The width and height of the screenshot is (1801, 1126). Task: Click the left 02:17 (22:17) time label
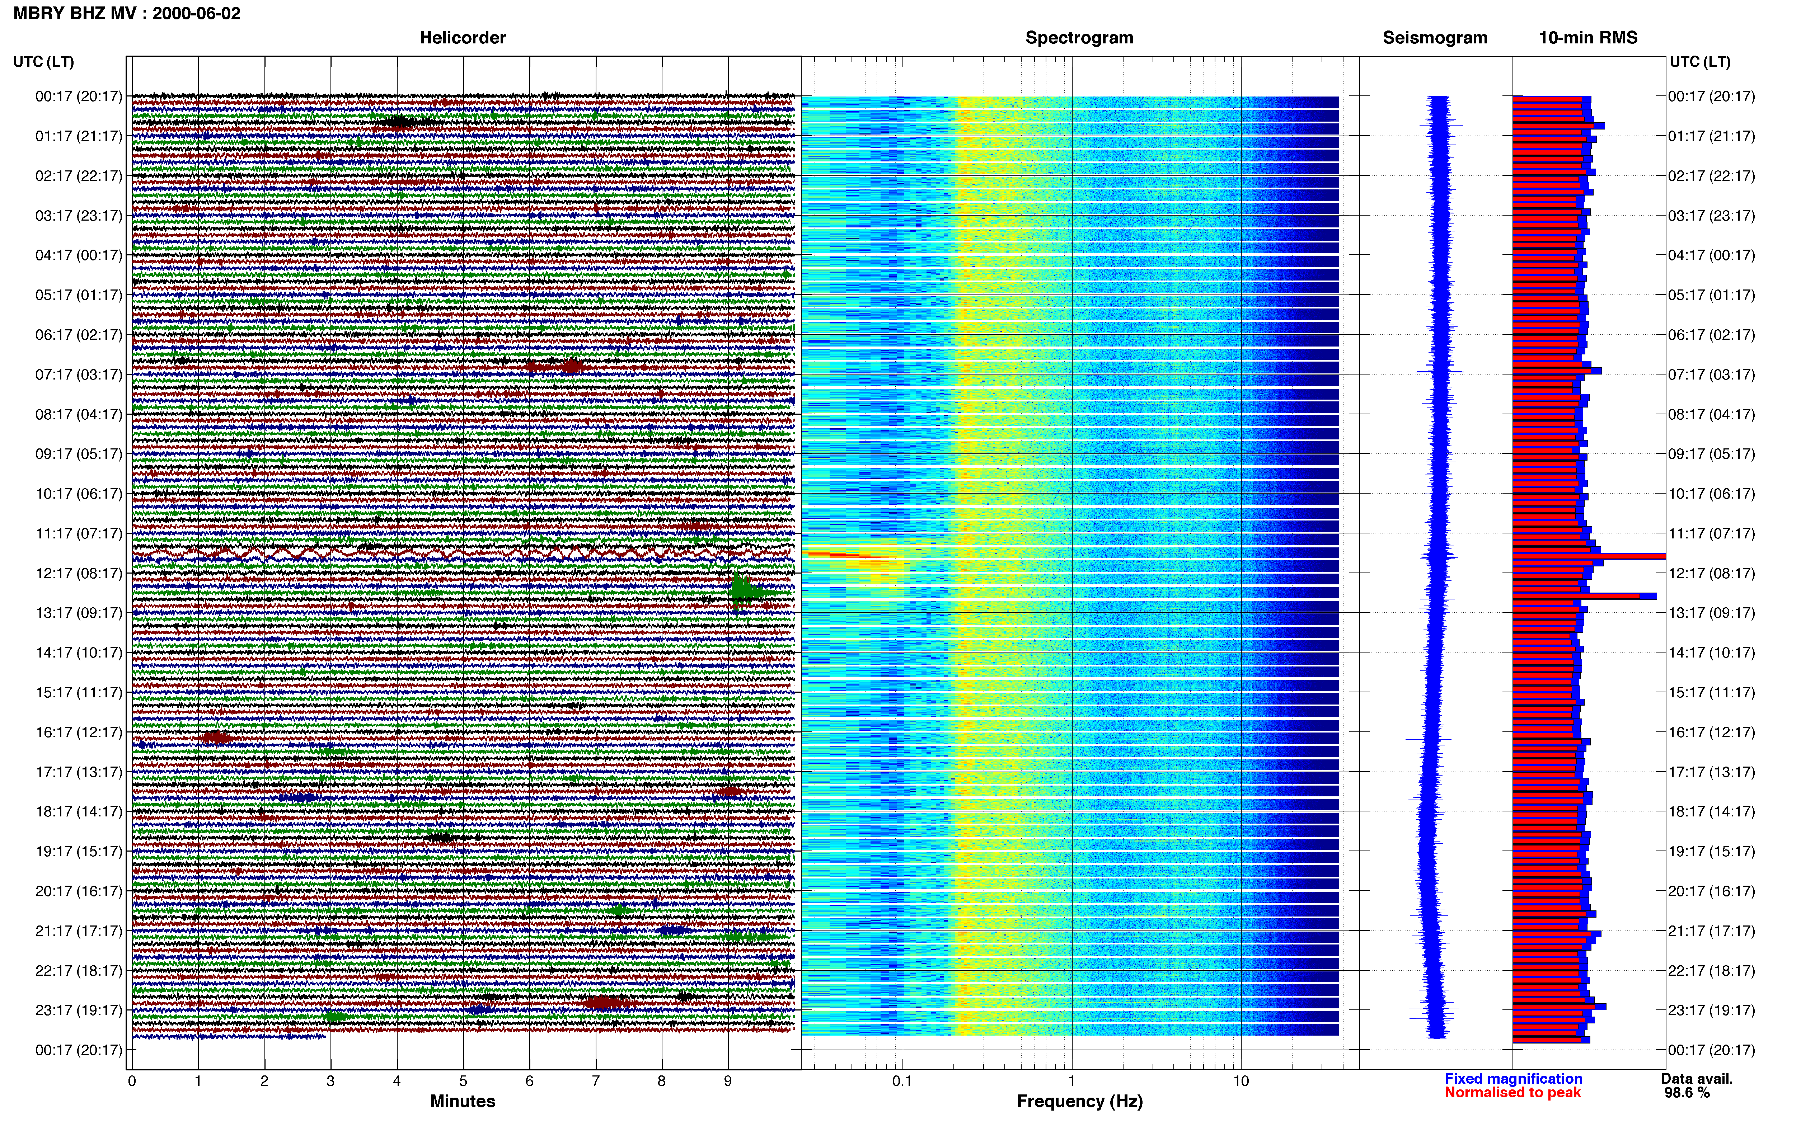[79, 176]
